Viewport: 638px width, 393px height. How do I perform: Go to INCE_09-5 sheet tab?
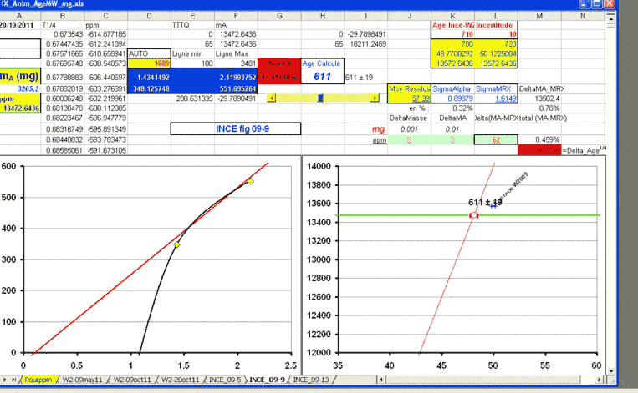coord(225,380)
